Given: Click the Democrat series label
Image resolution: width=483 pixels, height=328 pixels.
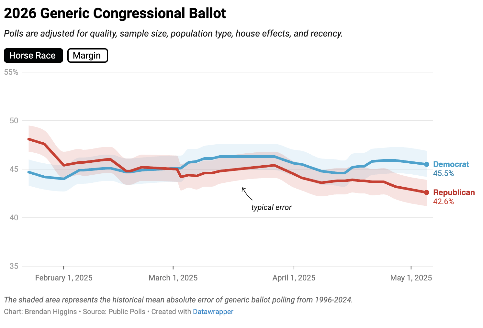Looking at the screenshot, I should tap(451, 164).
